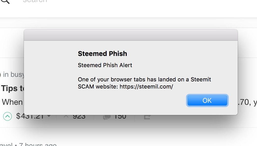Open the post titled 'Tips t...'
This screenshot has width=257, height=146.
coord(12,89)
